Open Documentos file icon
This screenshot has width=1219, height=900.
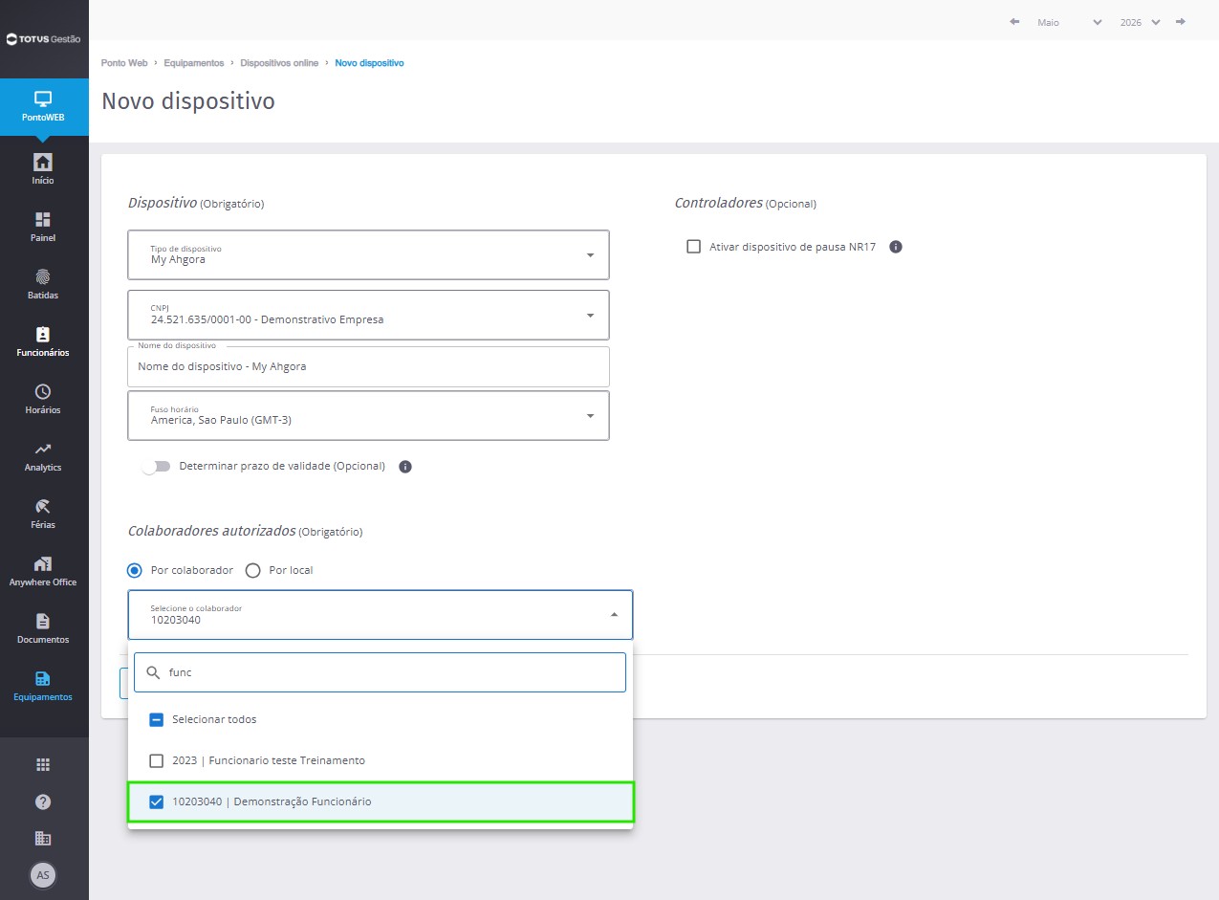pos(43,621)
